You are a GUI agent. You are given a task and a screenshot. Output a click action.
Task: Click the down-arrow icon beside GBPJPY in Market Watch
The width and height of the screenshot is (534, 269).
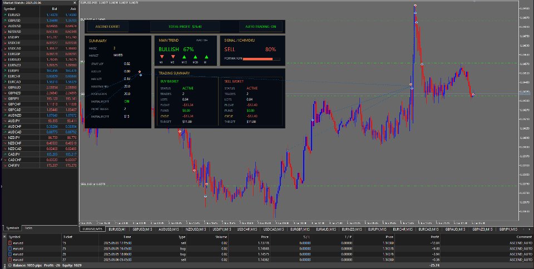point(5,98)
